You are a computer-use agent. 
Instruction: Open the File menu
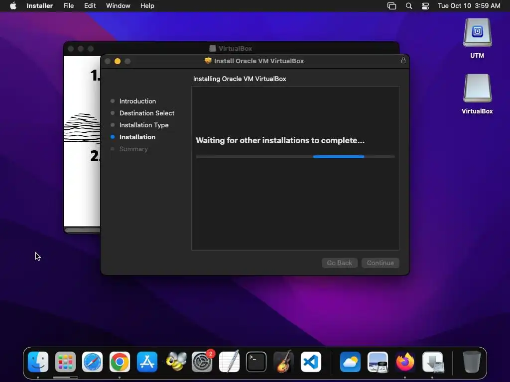click(x=68, y=6)
